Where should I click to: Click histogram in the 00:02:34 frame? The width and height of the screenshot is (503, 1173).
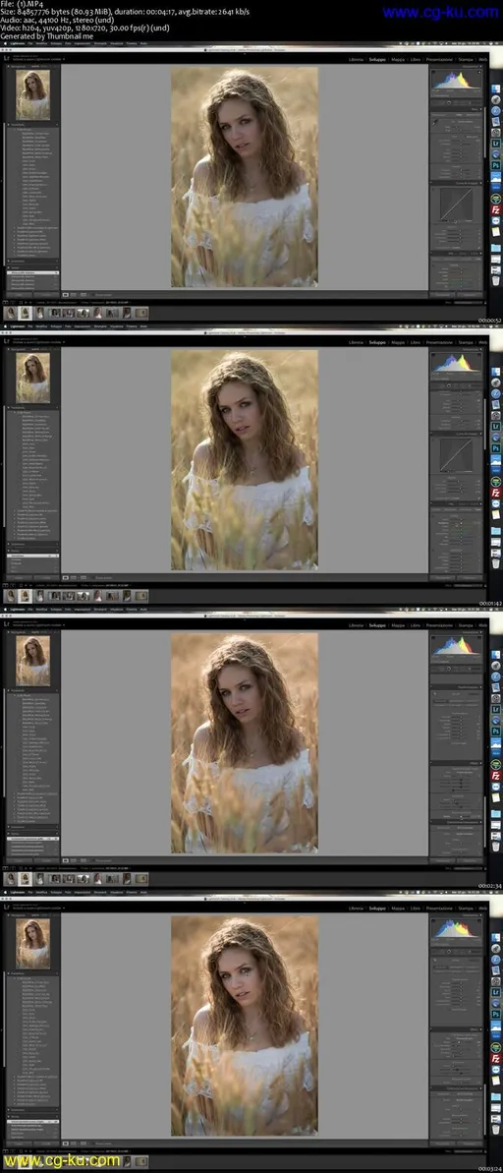tap(456, 644)
